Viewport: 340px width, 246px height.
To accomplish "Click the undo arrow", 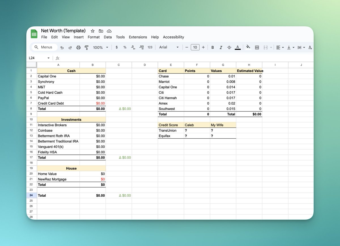I will point(62,48).
